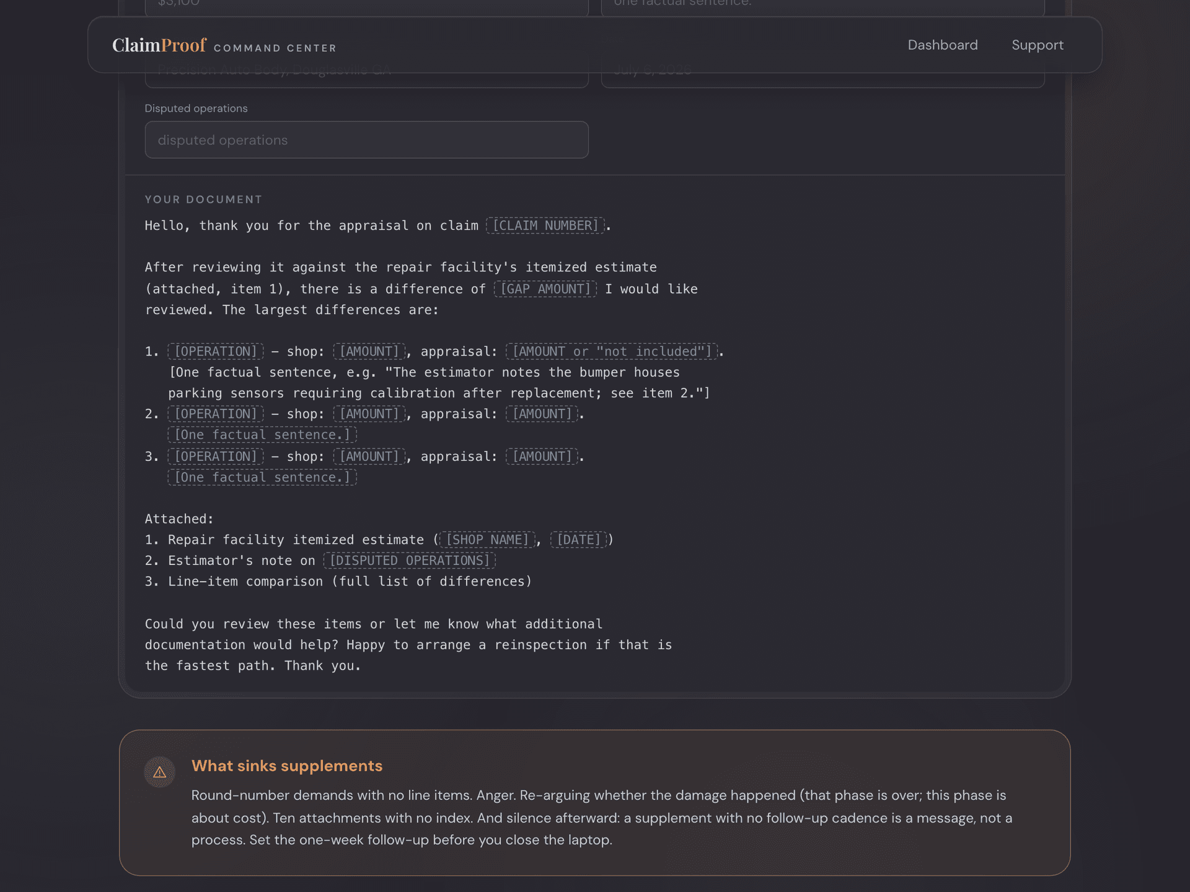Click the warning triangle icon

[159, 772]
